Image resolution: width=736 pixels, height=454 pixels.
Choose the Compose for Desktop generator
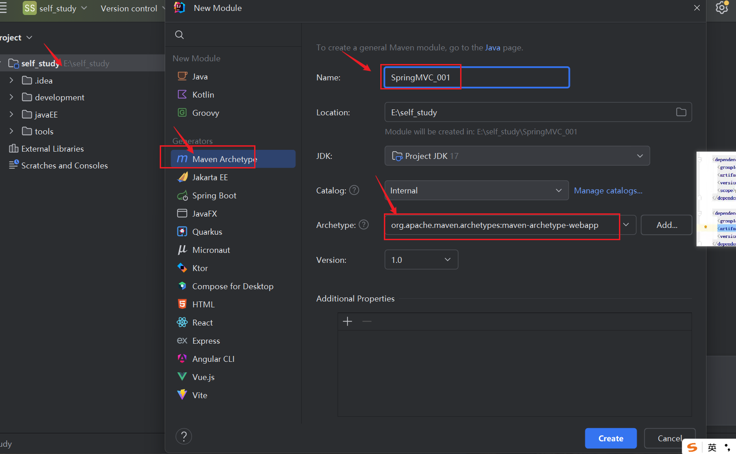pos(233,286)
